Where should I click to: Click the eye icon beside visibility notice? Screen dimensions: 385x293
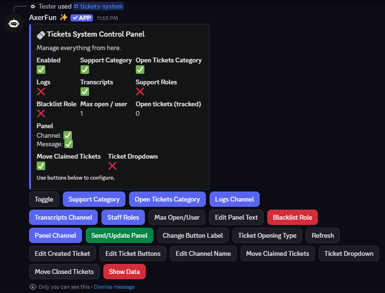point(32,287)
